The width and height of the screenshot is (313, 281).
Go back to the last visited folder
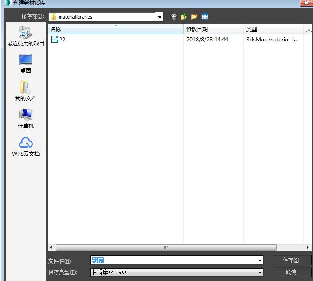click(174, 17)
